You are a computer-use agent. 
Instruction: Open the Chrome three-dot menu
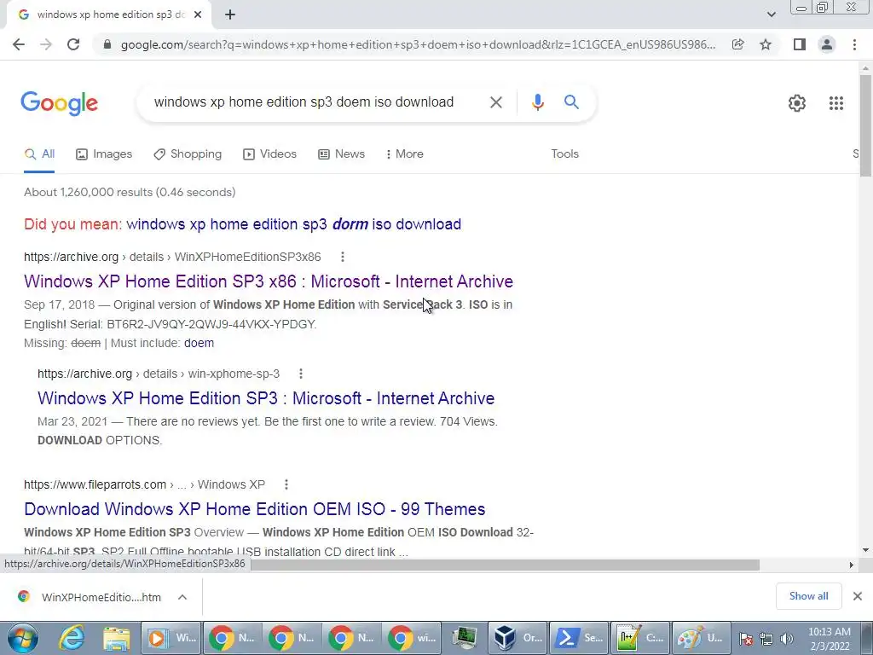click(854, 44)
